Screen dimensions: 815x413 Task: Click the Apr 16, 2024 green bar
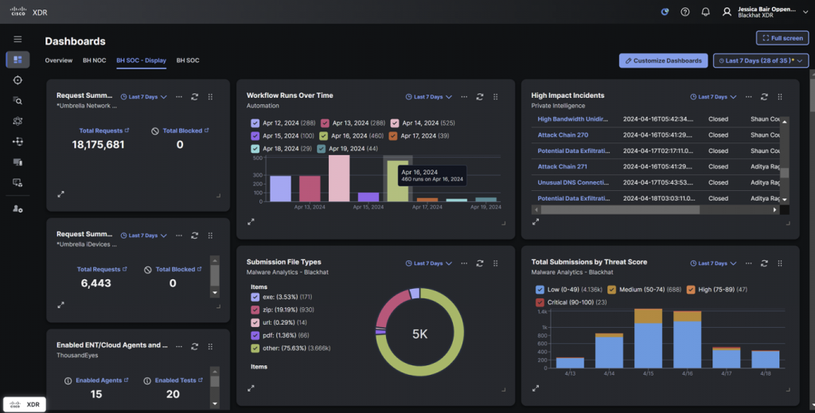click(397, 191)
